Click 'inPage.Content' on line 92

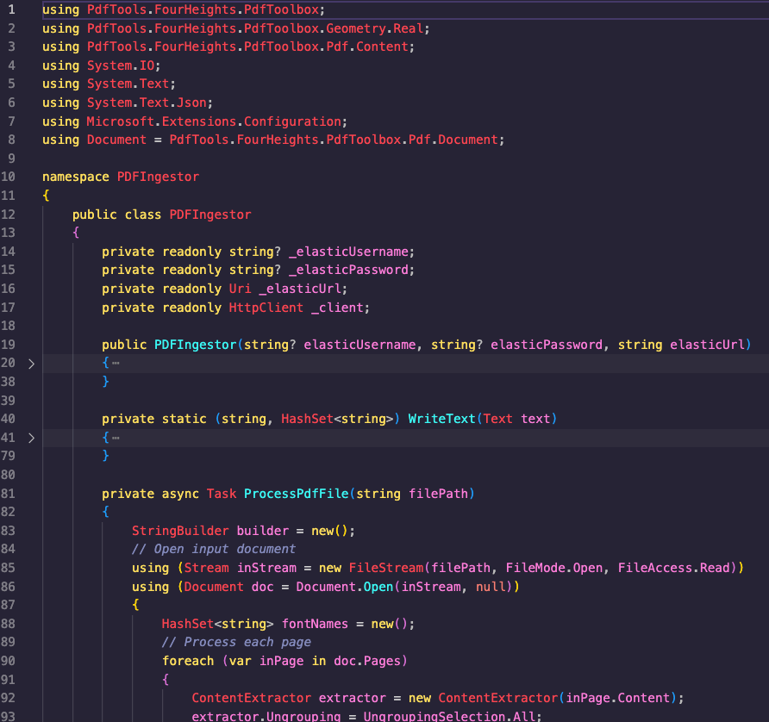coord(618,698)
